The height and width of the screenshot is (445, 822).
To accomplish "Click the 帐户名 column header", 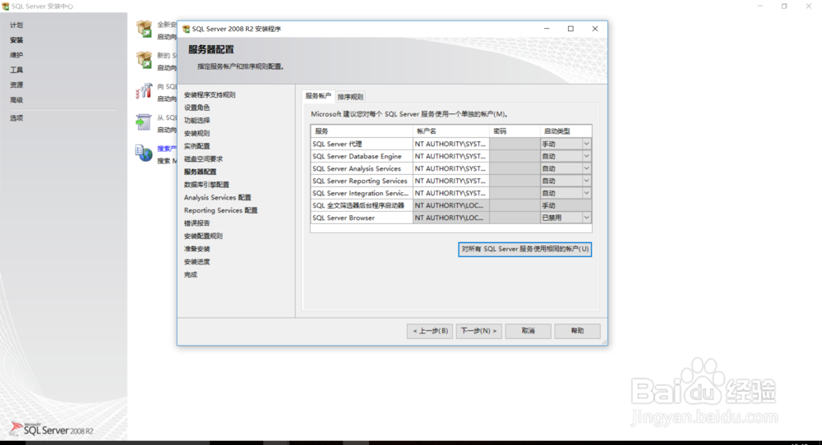I will [450, 131].
